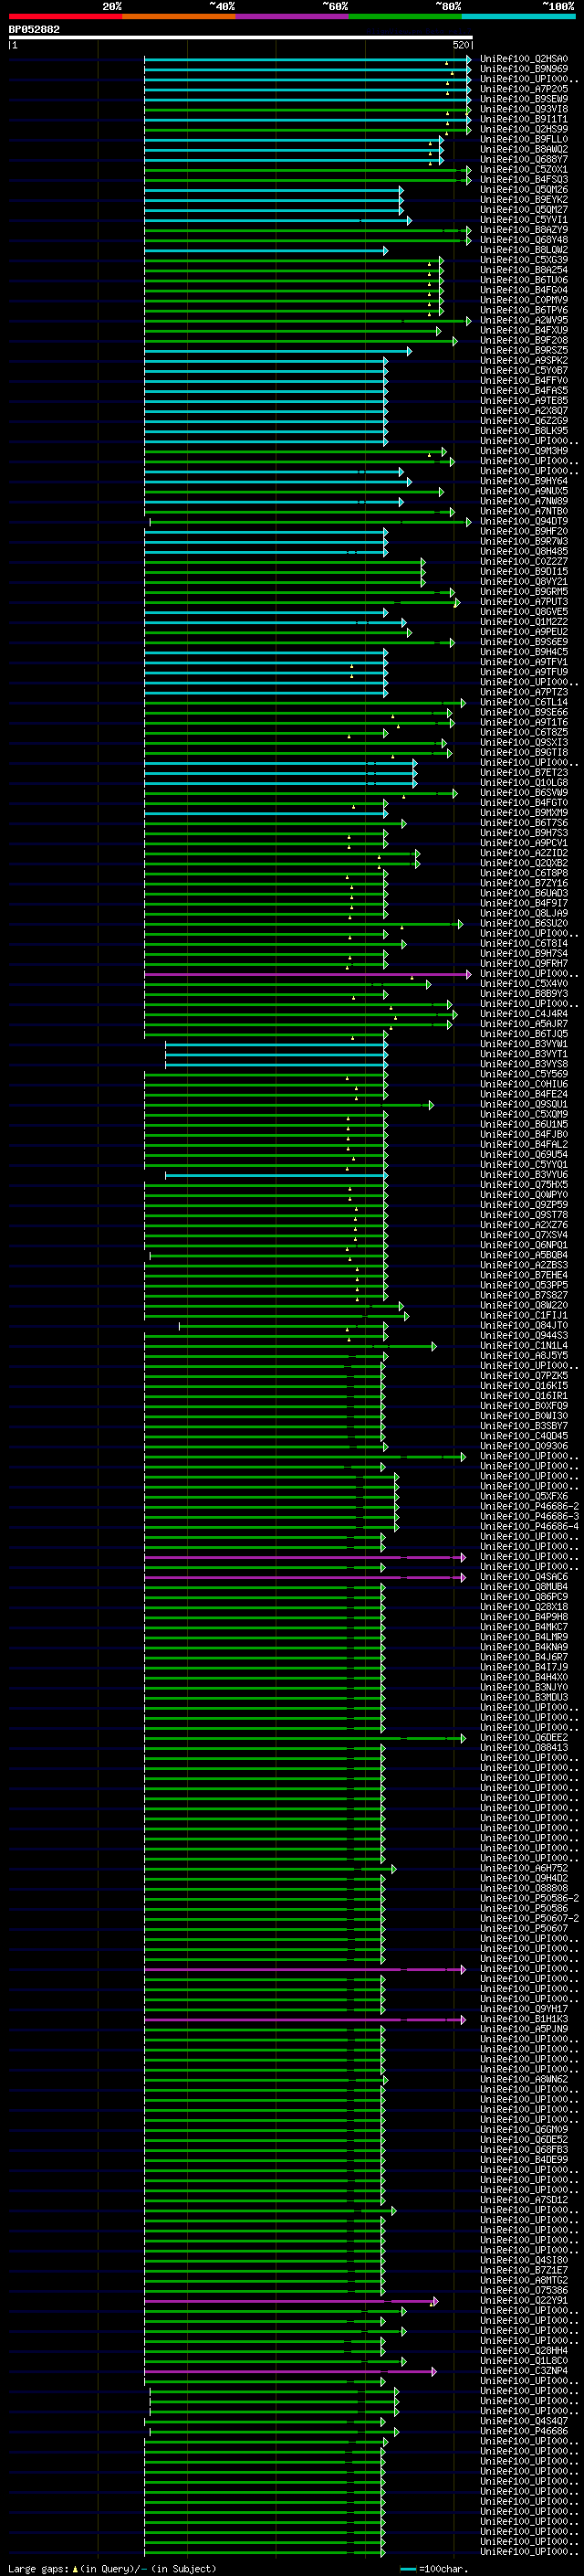Open hit UniRef100_Q1M2Z2

pos(524,622)
